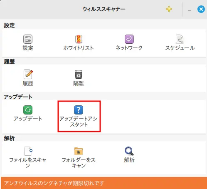Click the ホワイトリスト text label
The width and height of the screenshot is (207, 189).
tap(79, 48)
